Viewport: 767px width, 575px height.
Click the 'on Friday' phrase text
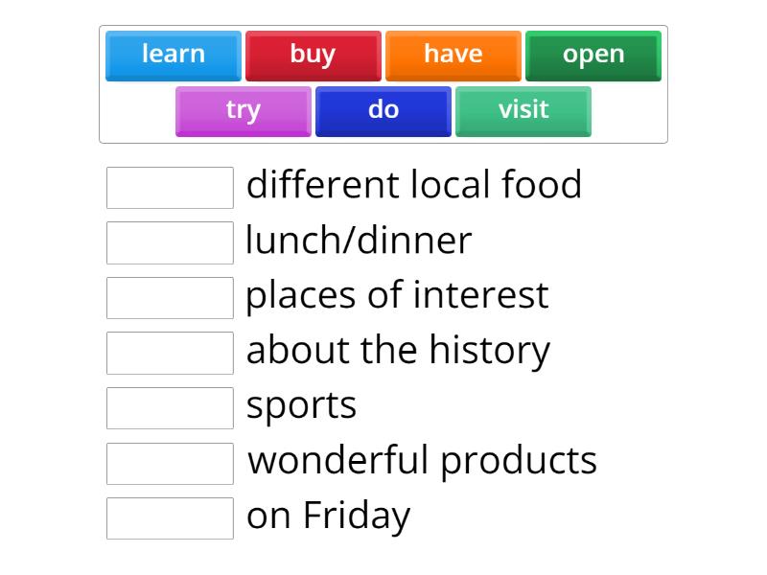[328, 517]
